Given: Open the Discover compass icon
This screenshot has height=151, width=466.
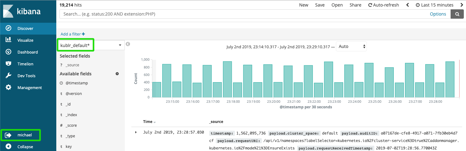Looking at the screenshot, I should pos(9,28).
